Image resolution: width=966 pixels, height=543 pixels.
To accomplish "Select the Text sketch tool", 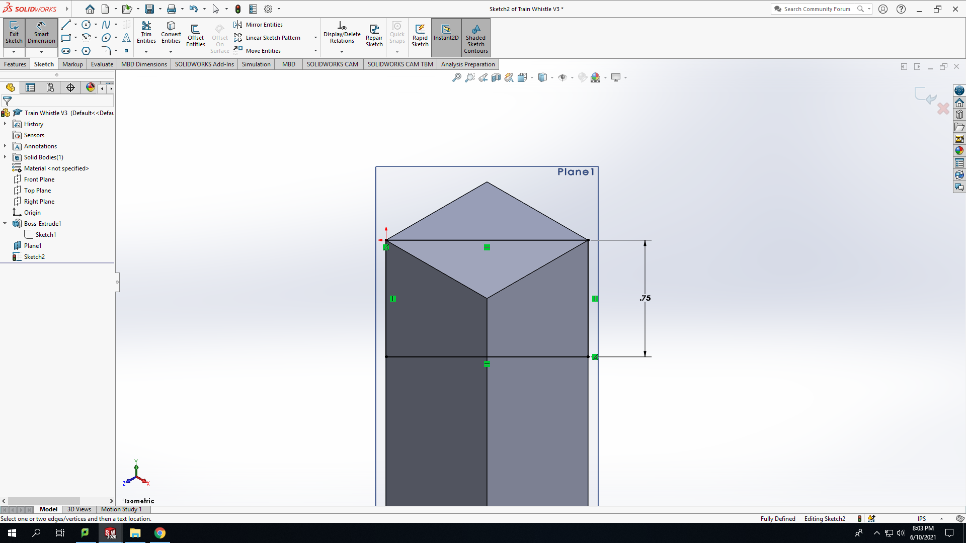I will pyautogui.click(x=126, y=38).
